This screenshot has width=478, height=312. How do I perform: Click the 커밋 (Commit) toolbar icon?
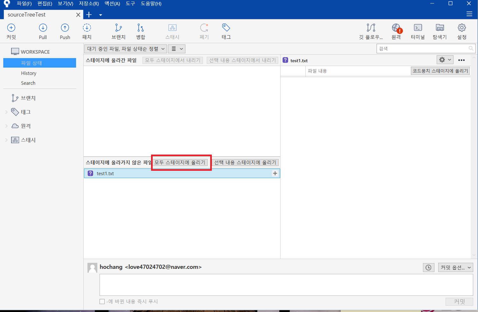tap(11, 28)
